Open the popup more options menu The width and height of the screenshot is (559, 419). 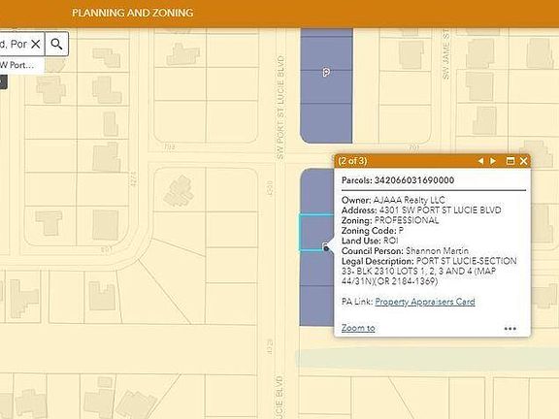(510, 329)
